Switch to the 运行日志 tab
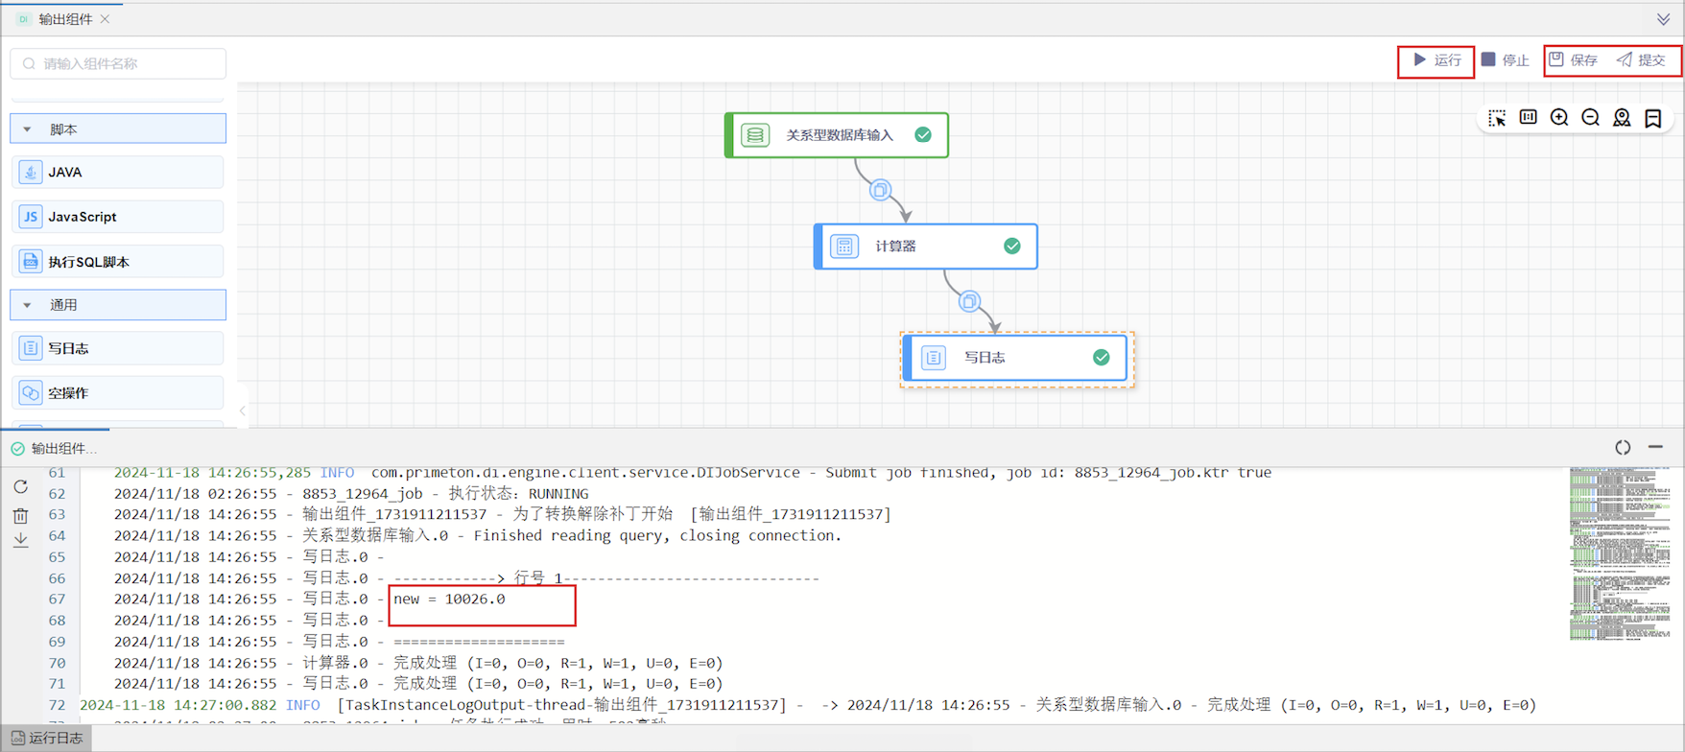The width and height of the screenshot is (1685, 752). 47,738
